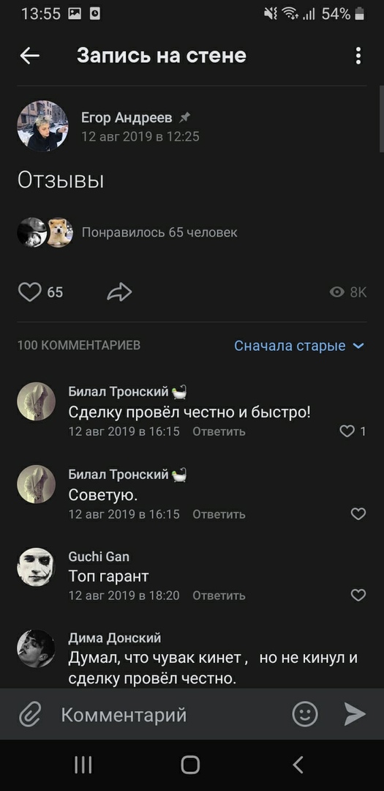The image size is (384, 791).
Task: Go back using the top arrow
Action: click(x=30, y=56)
